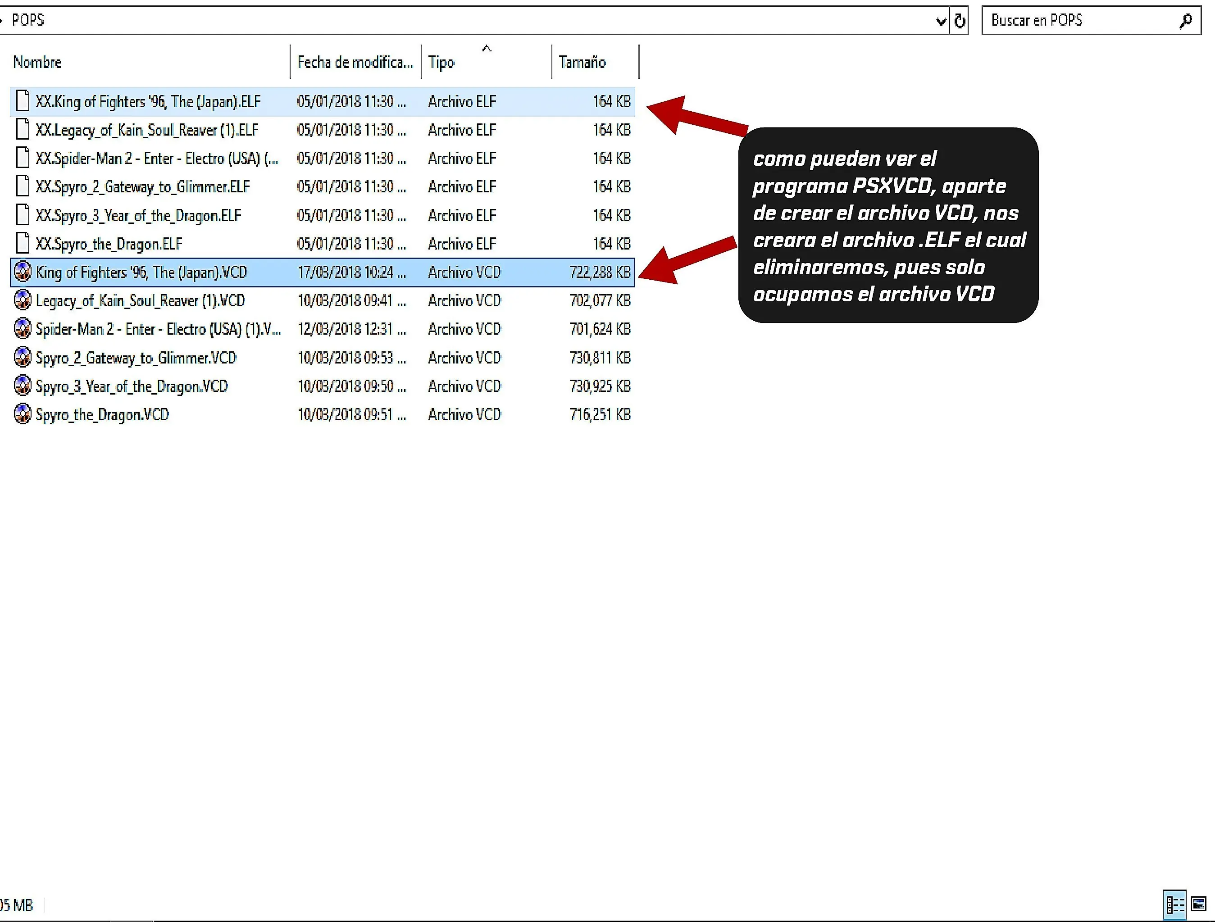Click Archivo ELF type of XX.Spyro_the_Dragon.ELF
Viewport: 1215px width, 922px height.
(462, 243)
